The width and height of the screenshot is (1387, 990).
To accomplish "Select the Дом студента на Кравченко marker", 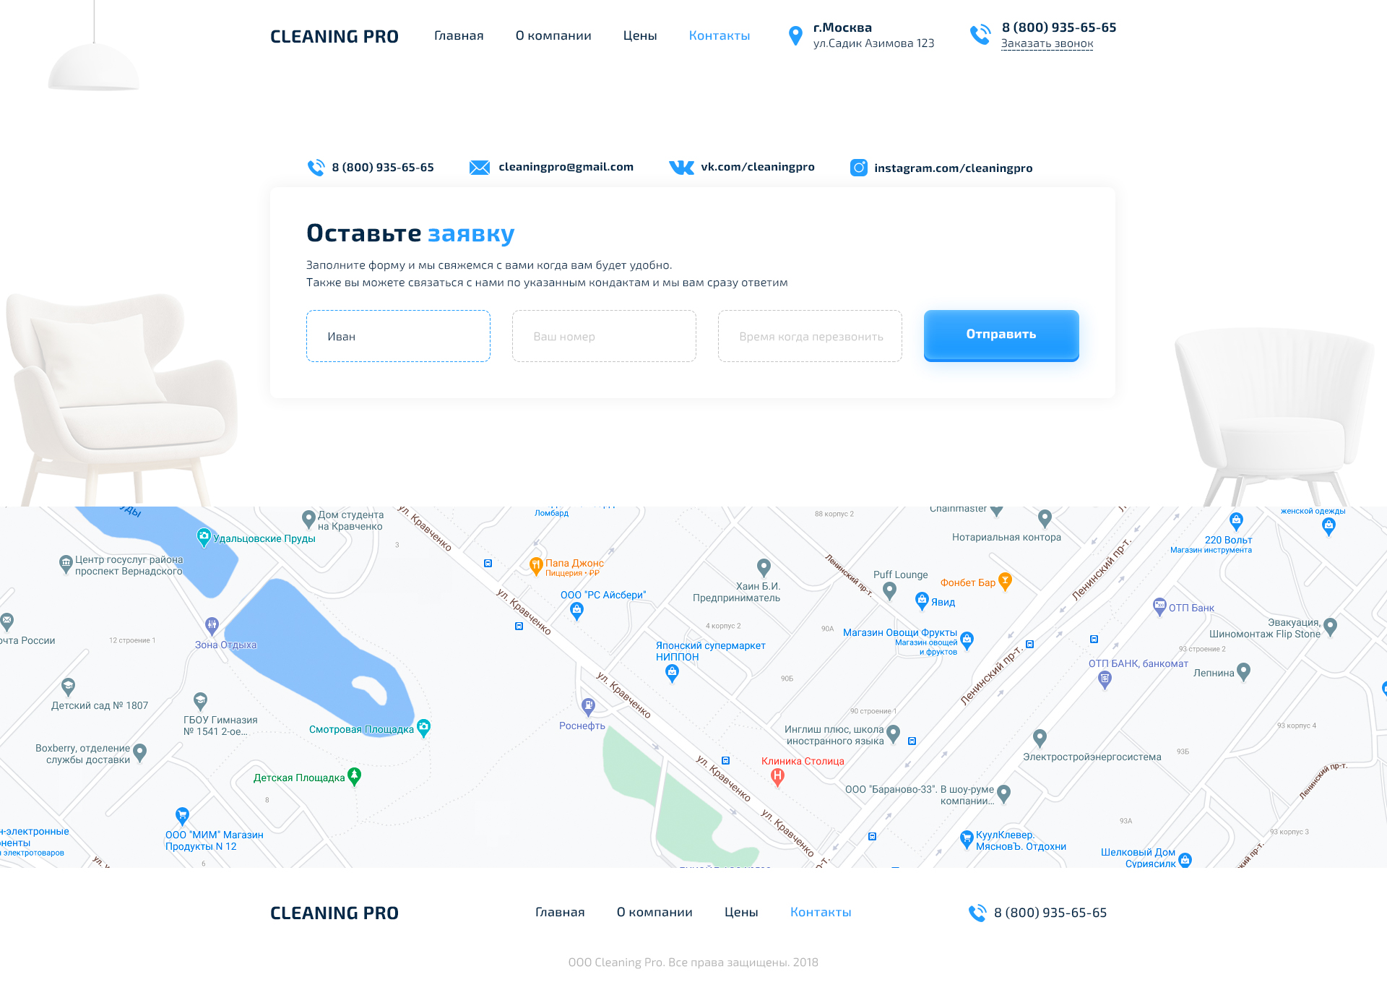I will 308,519.
